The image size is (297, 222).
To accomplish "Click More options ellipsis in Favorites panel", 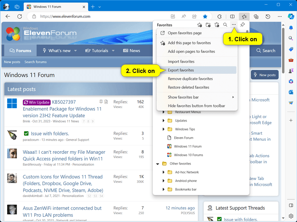I will coord(234,25).
